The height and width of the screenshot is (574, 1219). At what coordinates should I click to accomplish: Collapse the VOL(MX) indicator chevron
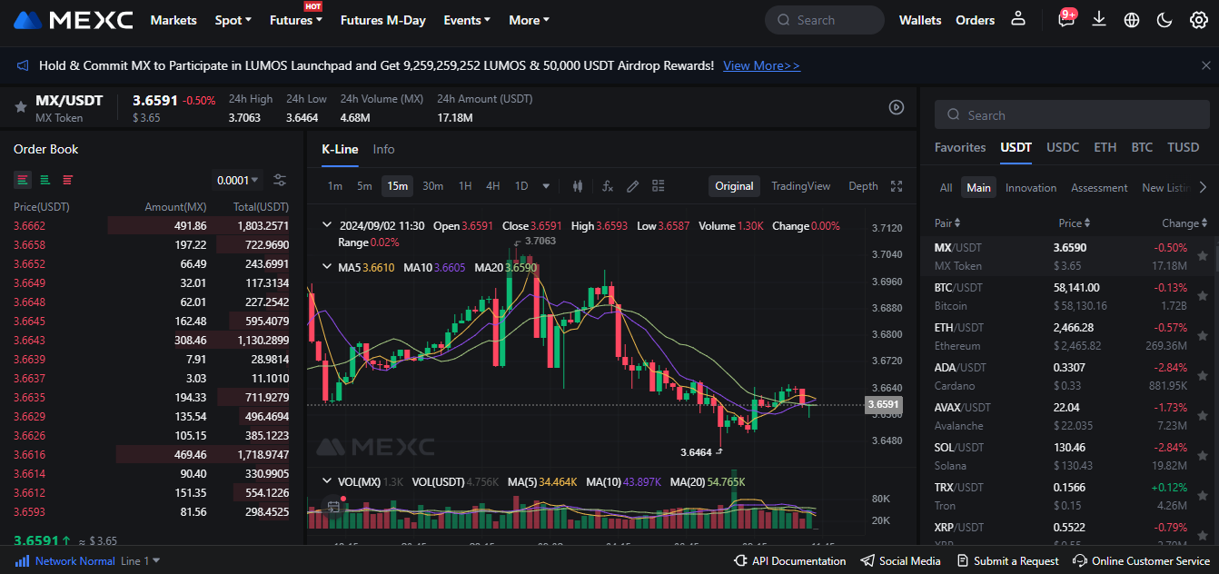pos(327,481)
